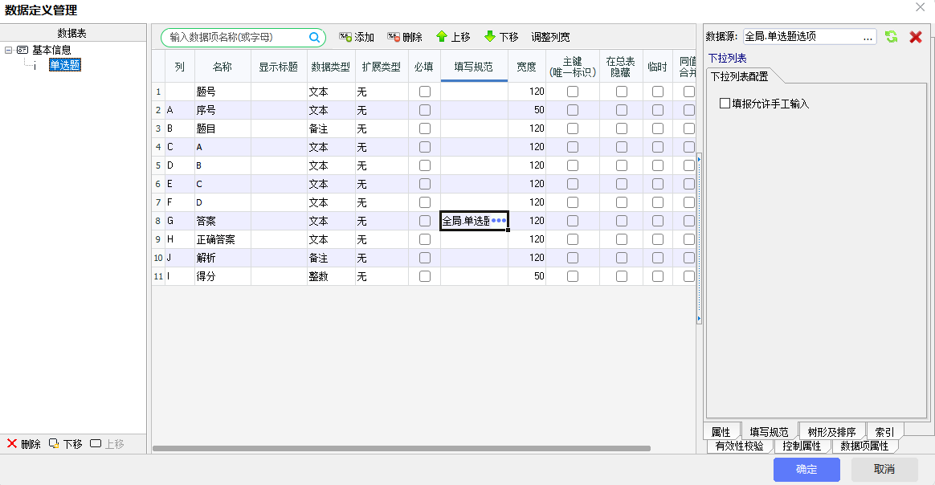Open blue dots picker in 答案 cell
This screenshot has height=485, width=935.
point(499,221)
